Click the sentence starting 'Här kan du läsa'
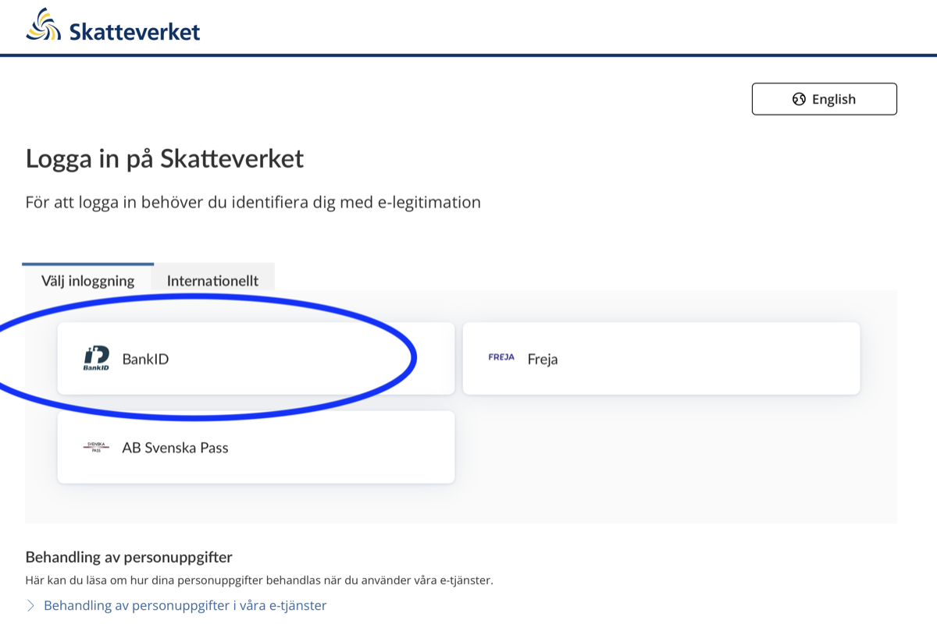 tap(259, 580)
